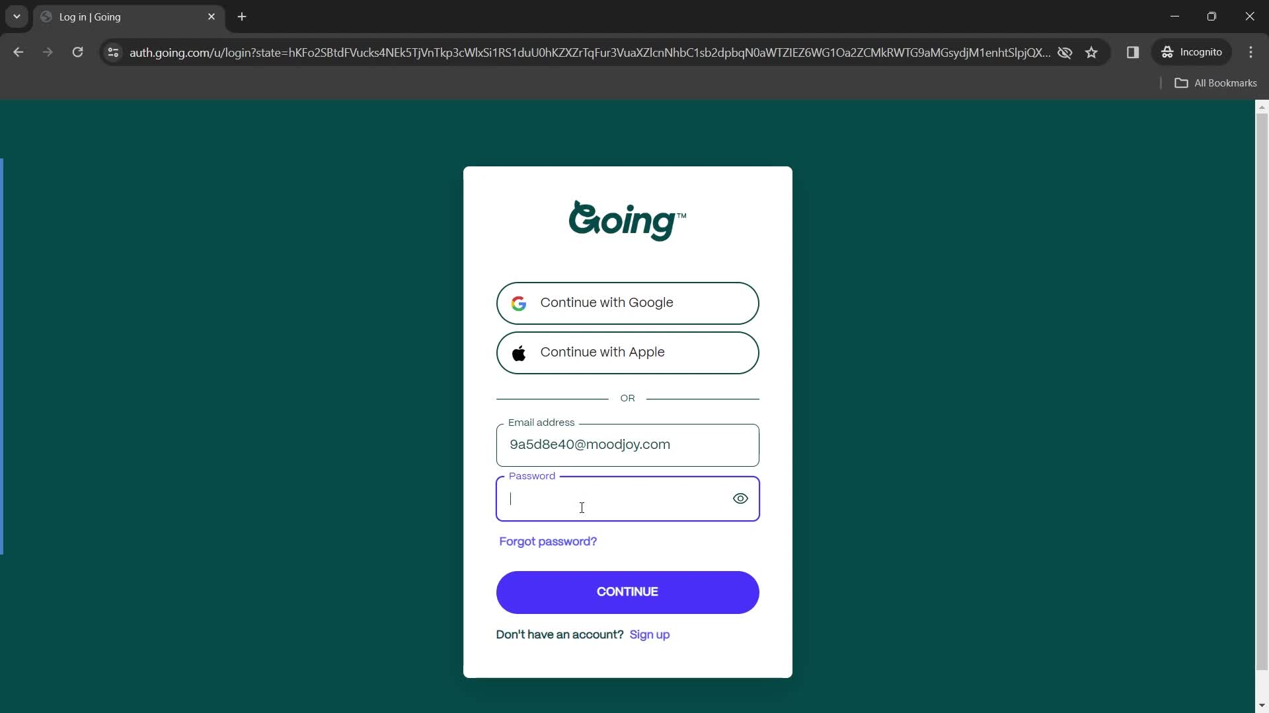This screenshot has height=713, width=1269.
Task: Click the password input field
Action: [x=627, y=497]
